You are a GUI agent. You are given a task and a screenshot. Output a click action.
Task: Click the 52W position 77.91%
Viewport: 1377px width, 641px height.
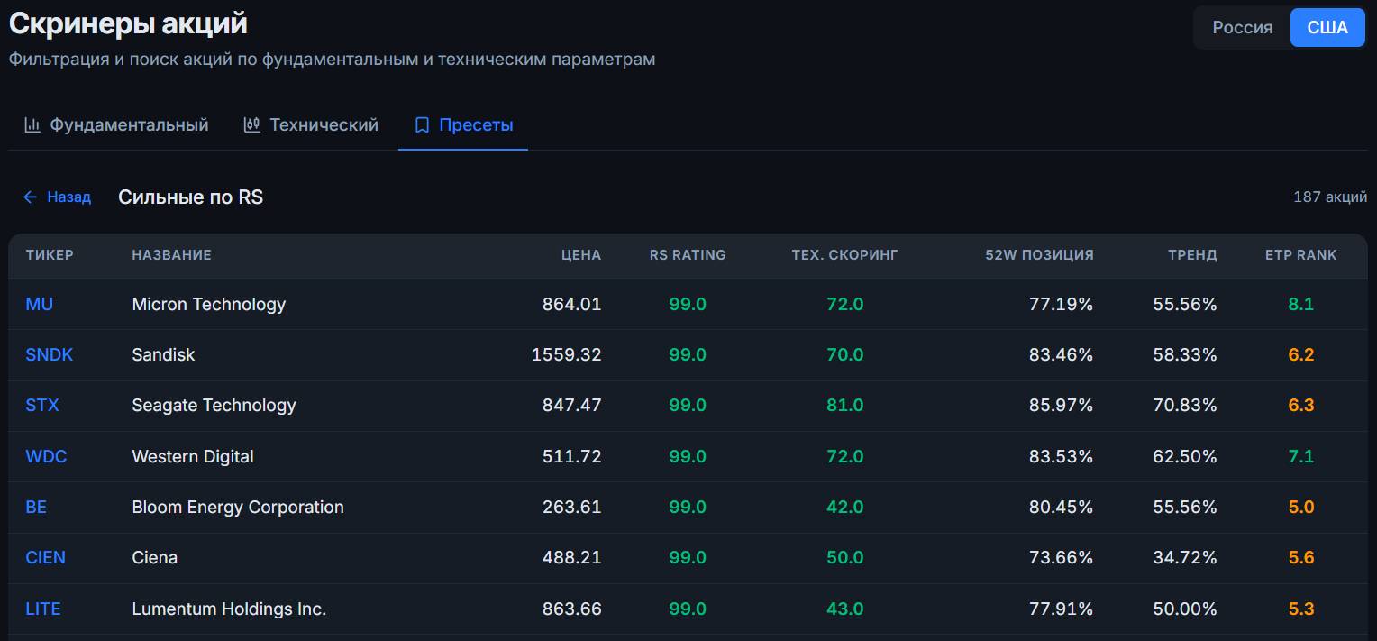tap(1062, 609)
